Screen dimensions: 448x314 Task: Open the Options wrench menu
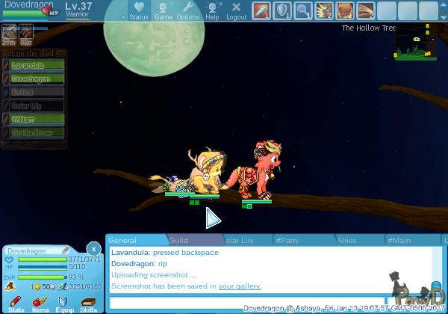point(188,10)
